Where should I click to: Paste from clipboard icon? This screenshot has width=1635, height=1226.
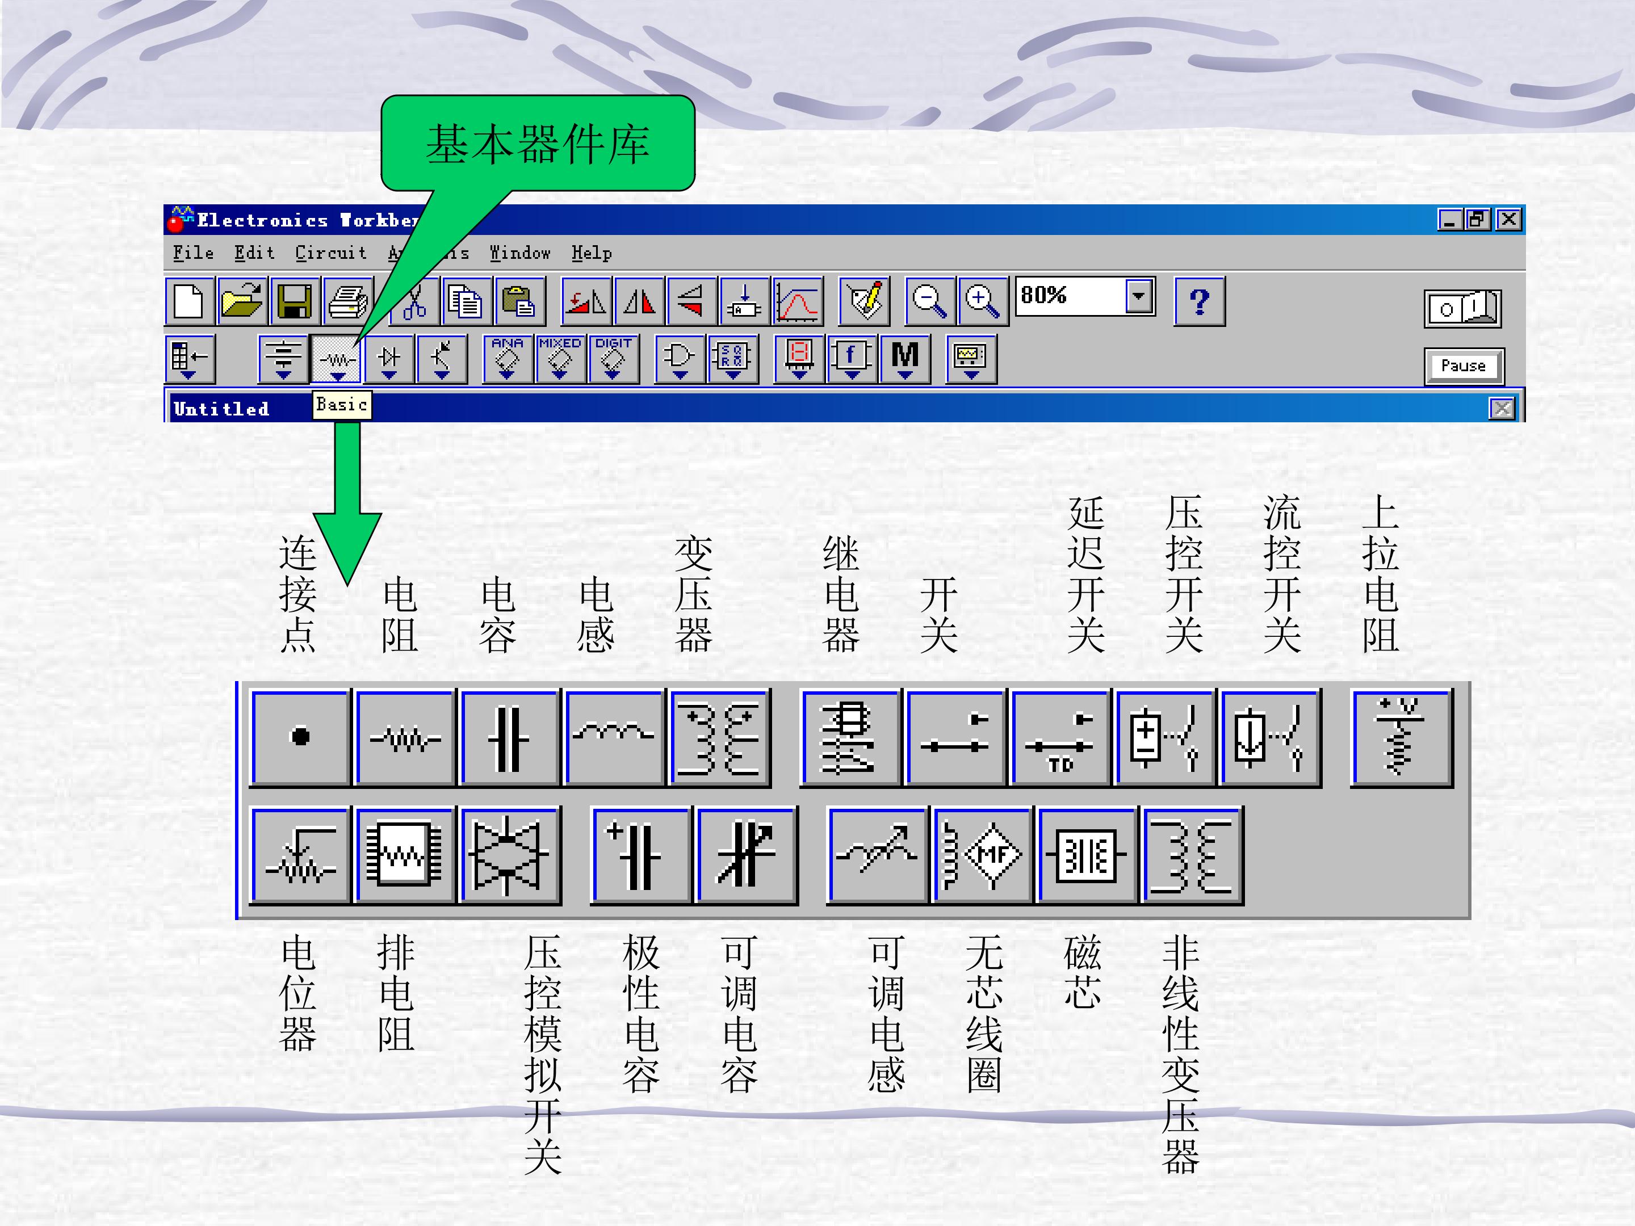pos(521,301)
